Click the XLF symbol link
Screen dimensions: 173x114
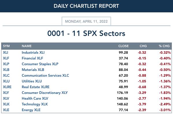click(6, 58)
